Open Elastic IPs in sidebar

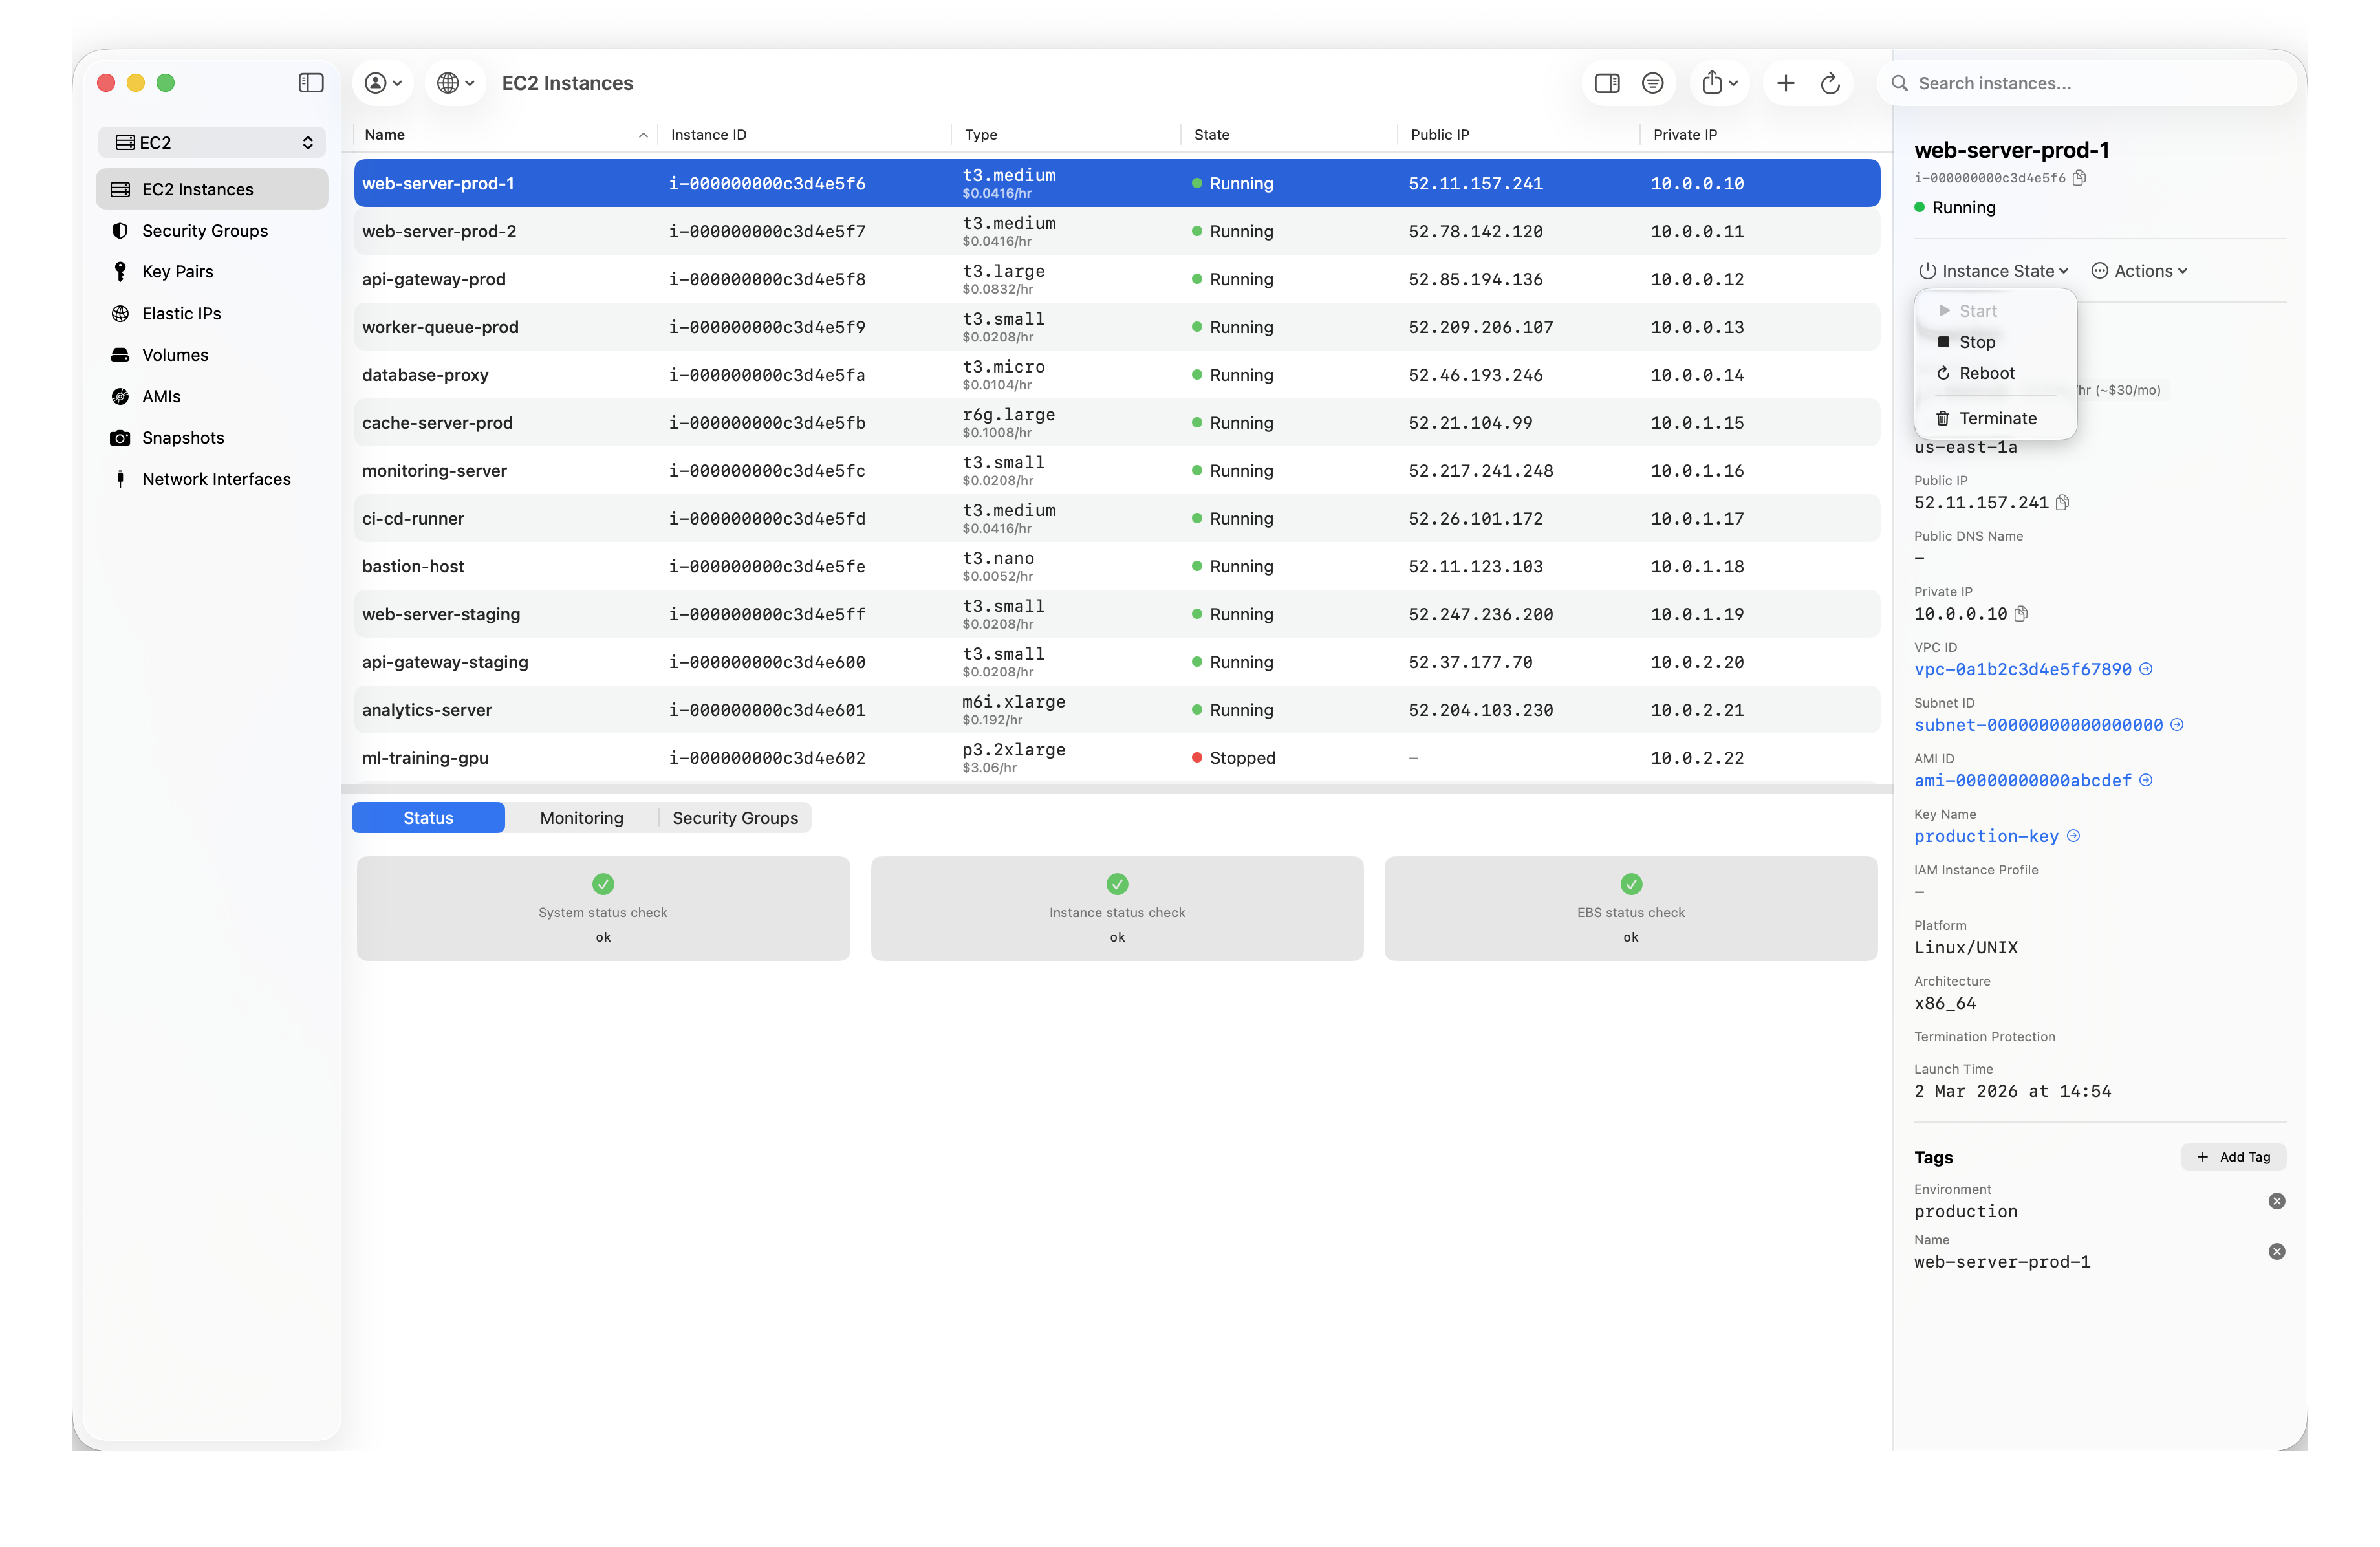tap(212, 314)
